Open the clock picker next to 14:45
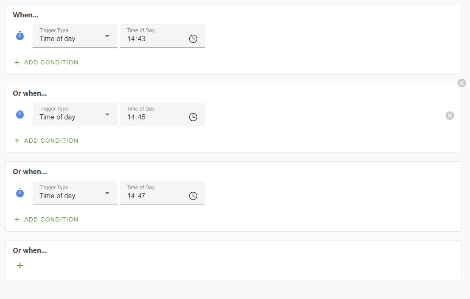Viewport: 470px width, 299px height. [x=193, y=117]
